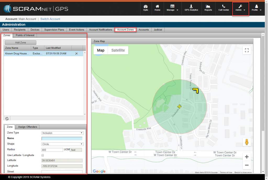Enable Use Latitude / Longitude checkbox
Screen dimensions: 268x180
(43, 155)
